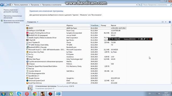Sort by the Издатель column header
The height and width of the screenshot is (96, 172).
pos(78,25)
